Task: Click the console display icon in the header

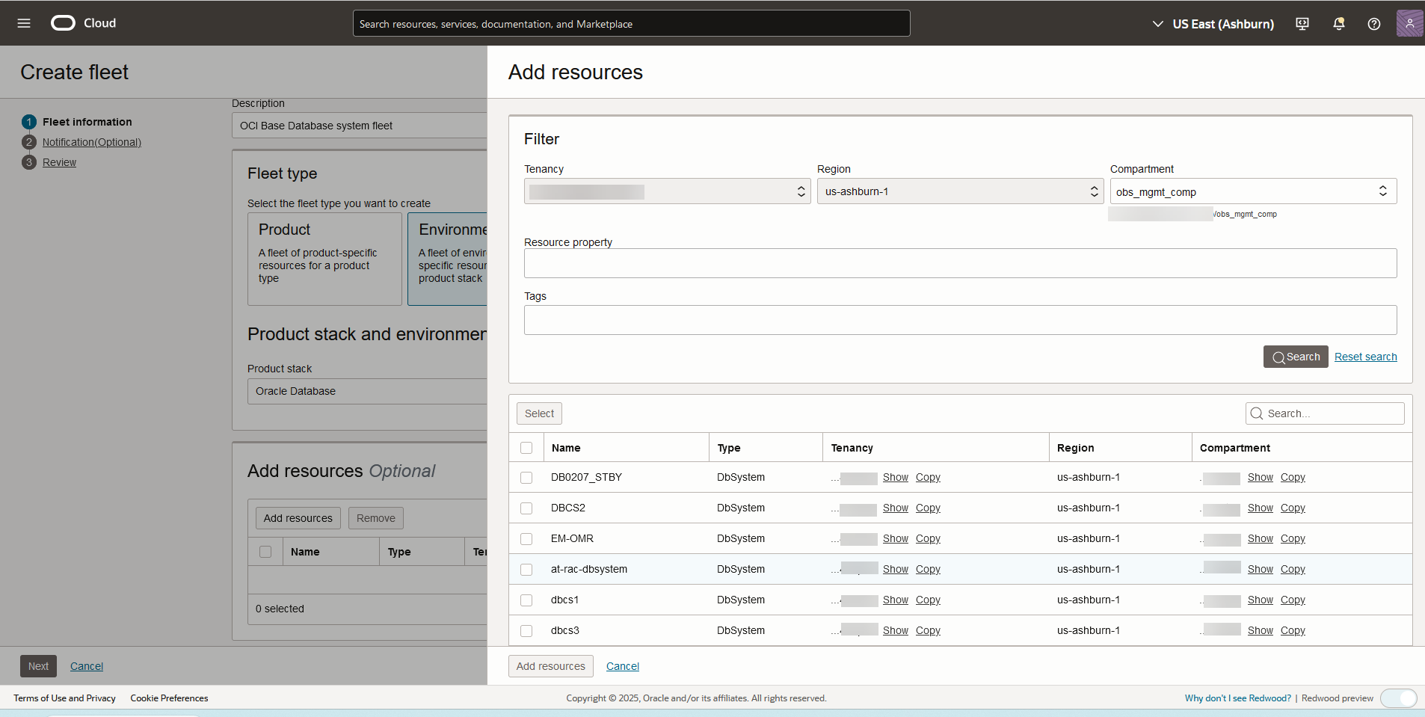Action: (1302, 23)
